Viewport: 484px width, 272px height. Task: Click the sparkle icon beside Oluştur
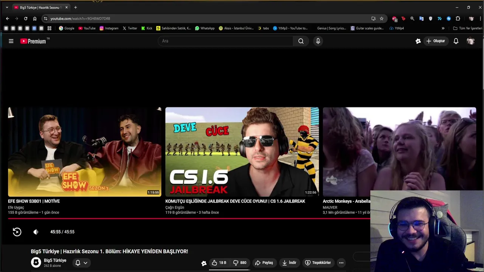pyautogui.click(x=418, y=41)
